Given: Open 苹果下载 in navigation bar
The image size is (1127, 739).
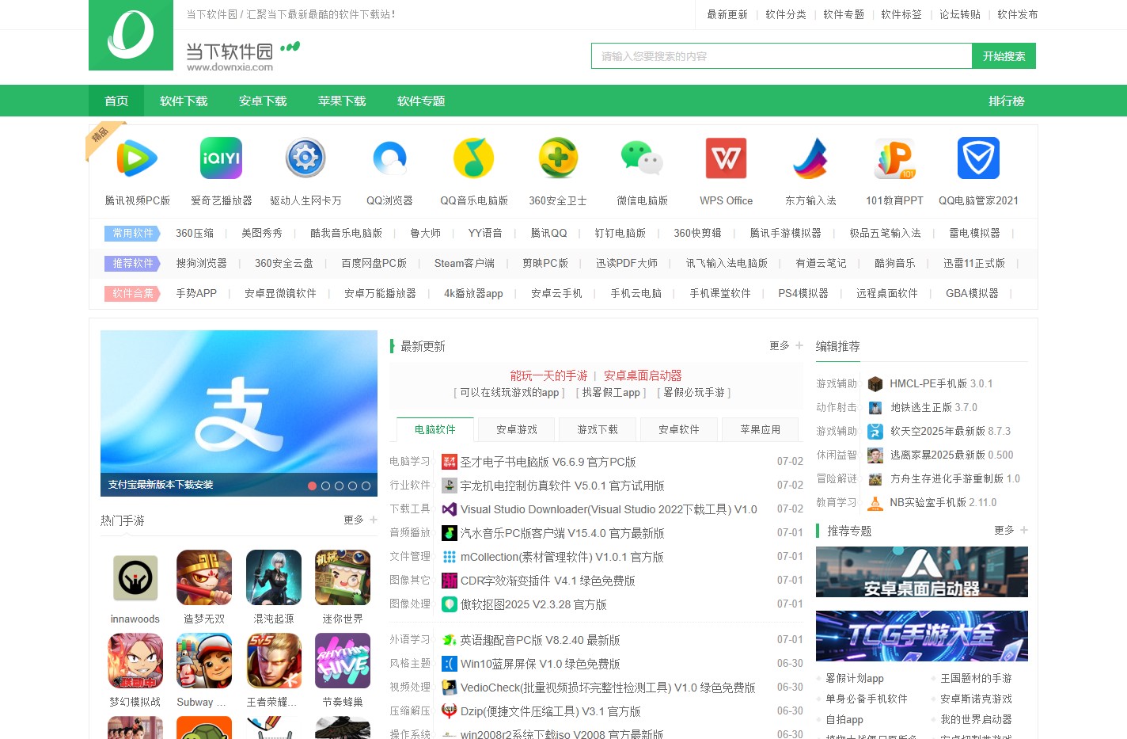Looking at the screenshot, I should pos(342,101).
